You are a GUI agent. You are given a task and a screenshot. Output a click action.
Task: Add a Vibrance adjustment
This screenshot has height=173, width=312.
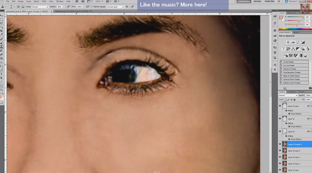click(283, 49)
